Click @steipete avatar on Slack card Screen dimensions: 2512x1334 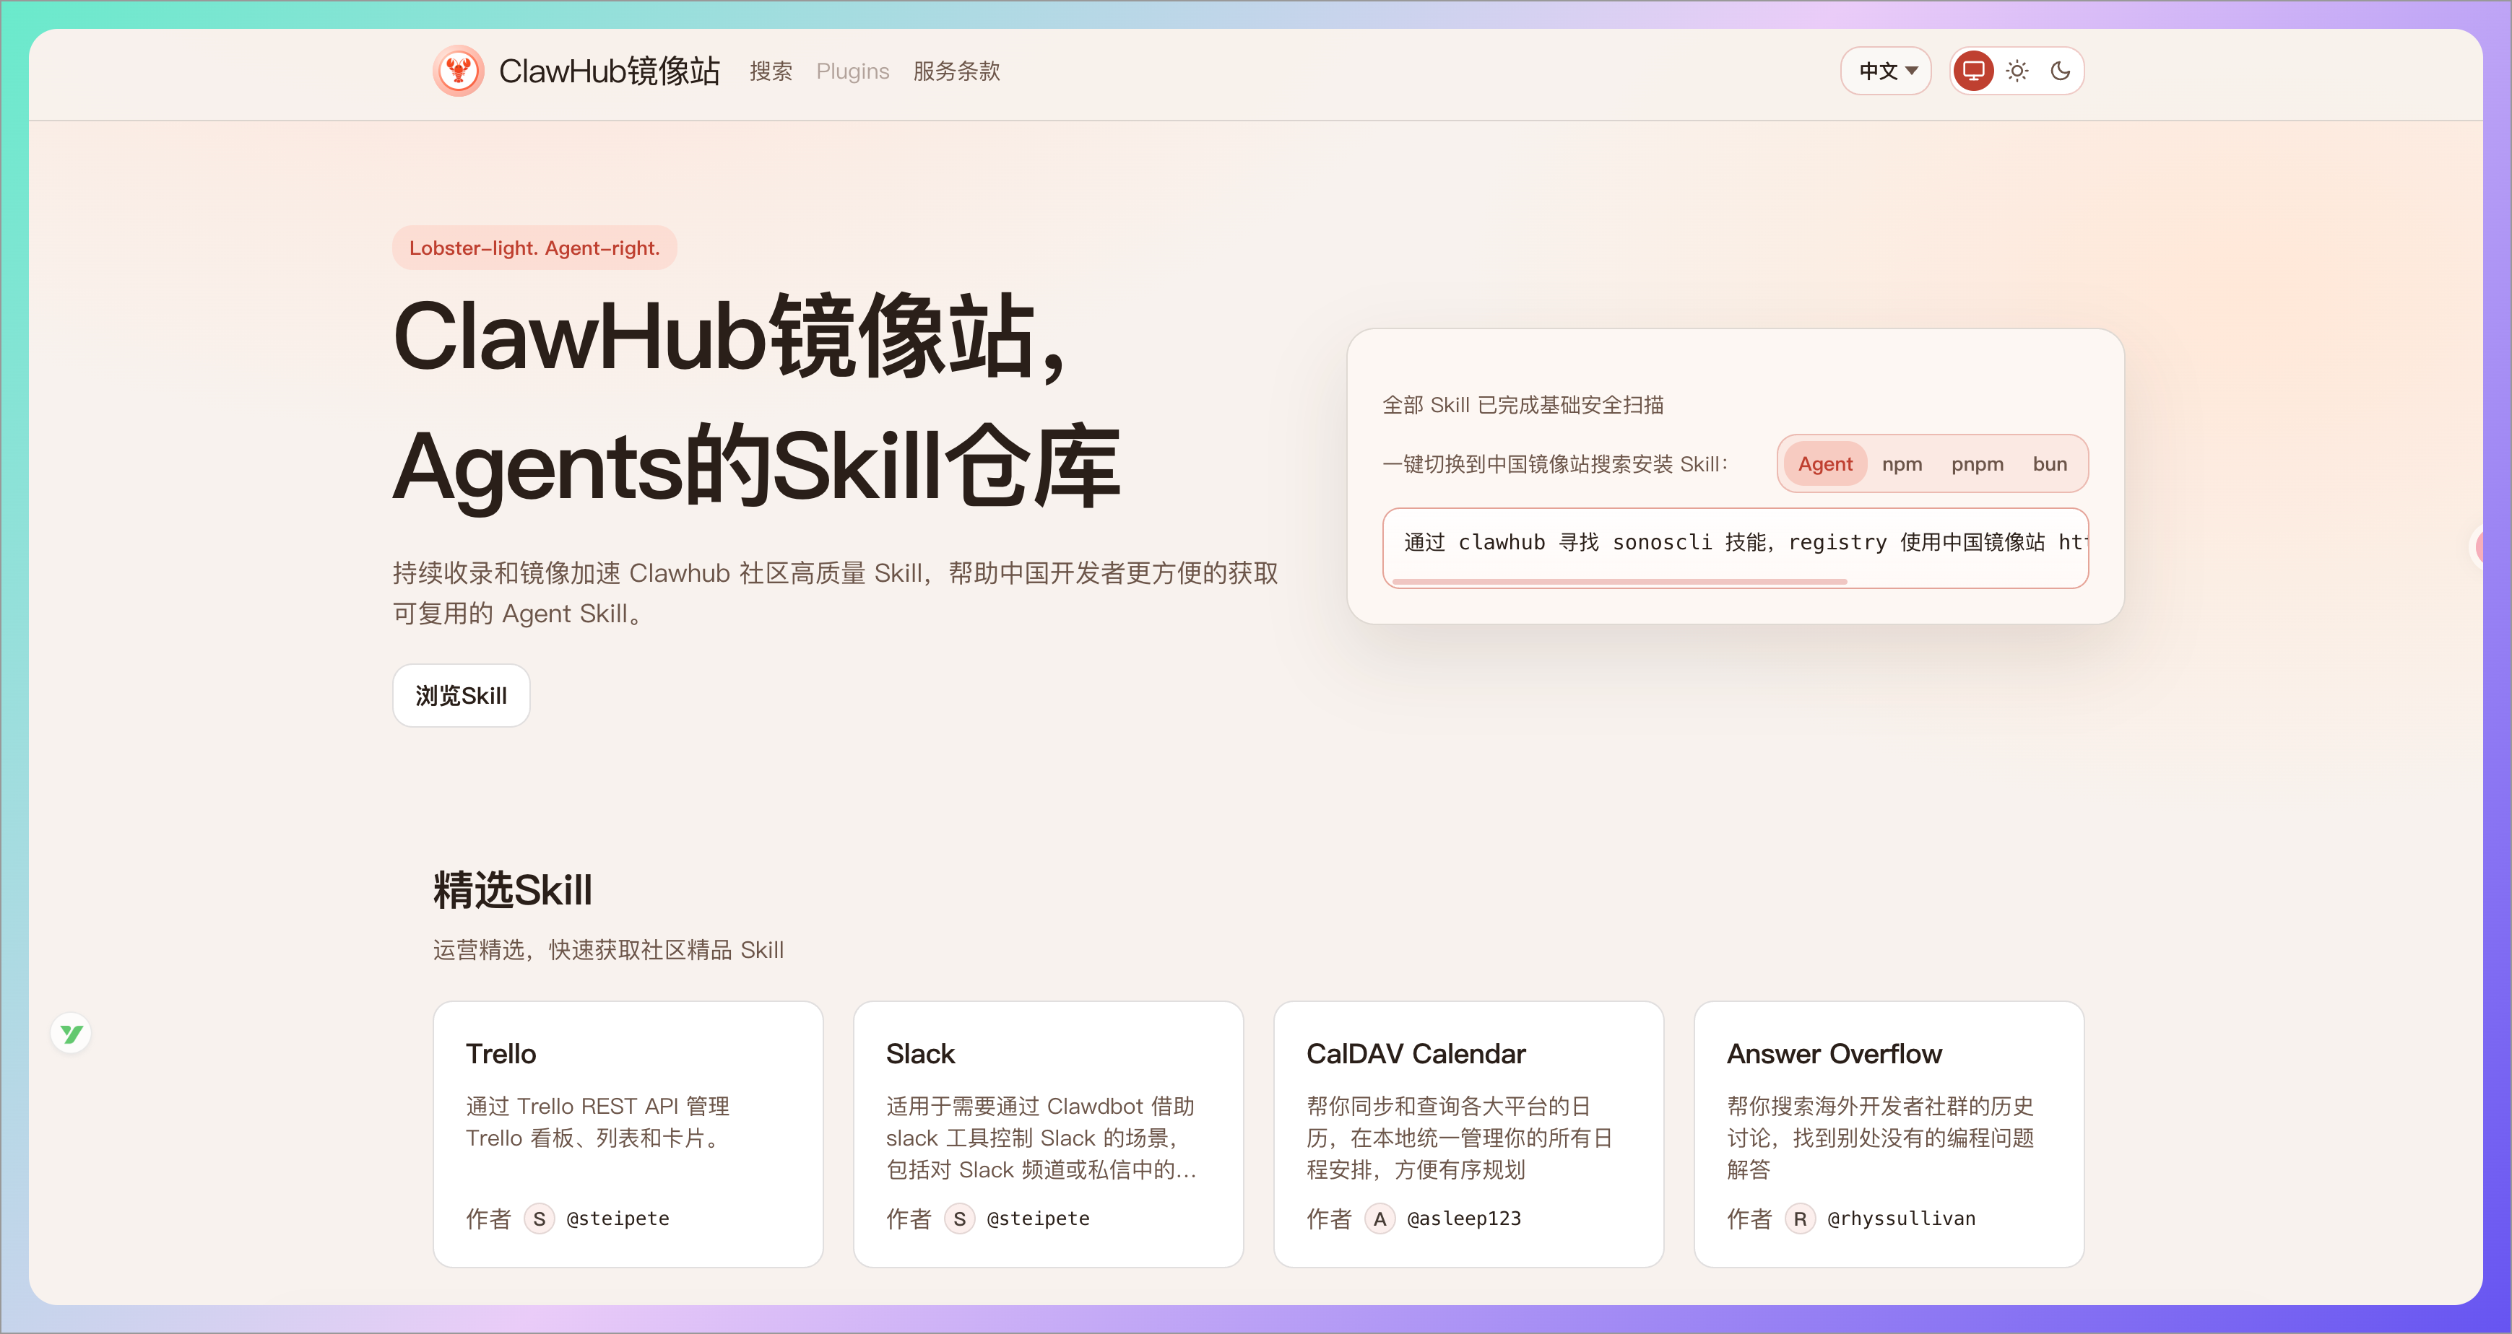(960, 1218)
